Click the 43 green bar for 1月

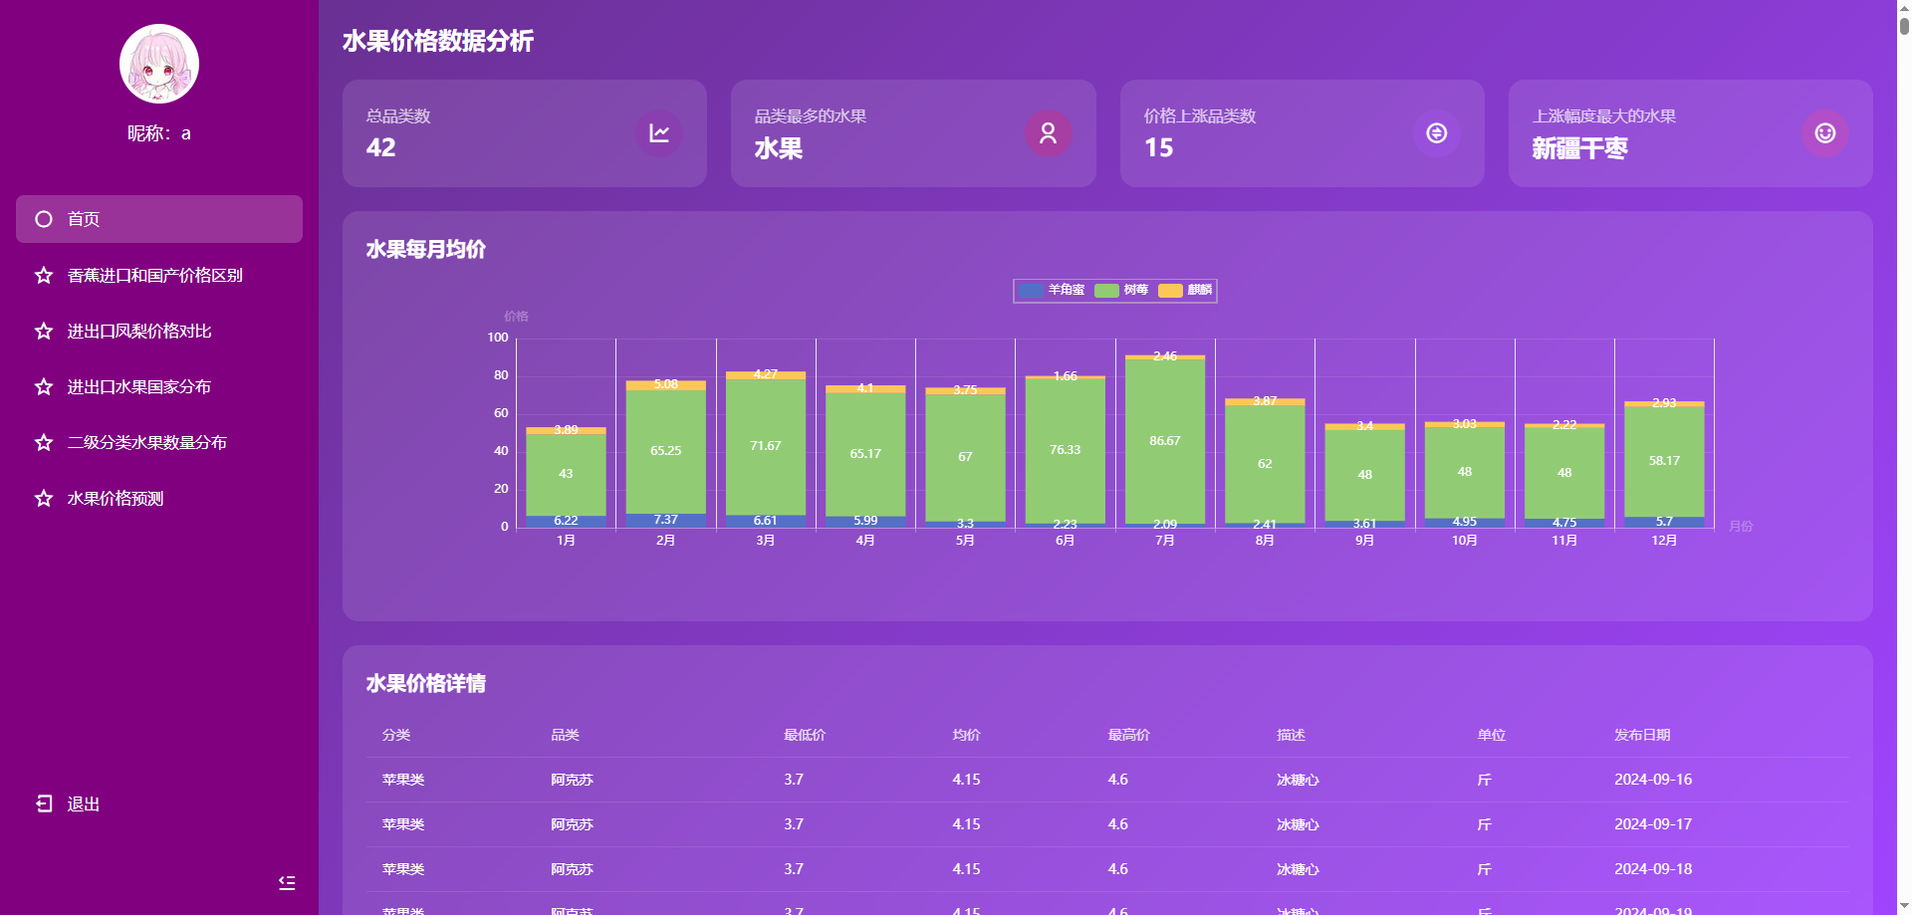[x=566, y=475]
